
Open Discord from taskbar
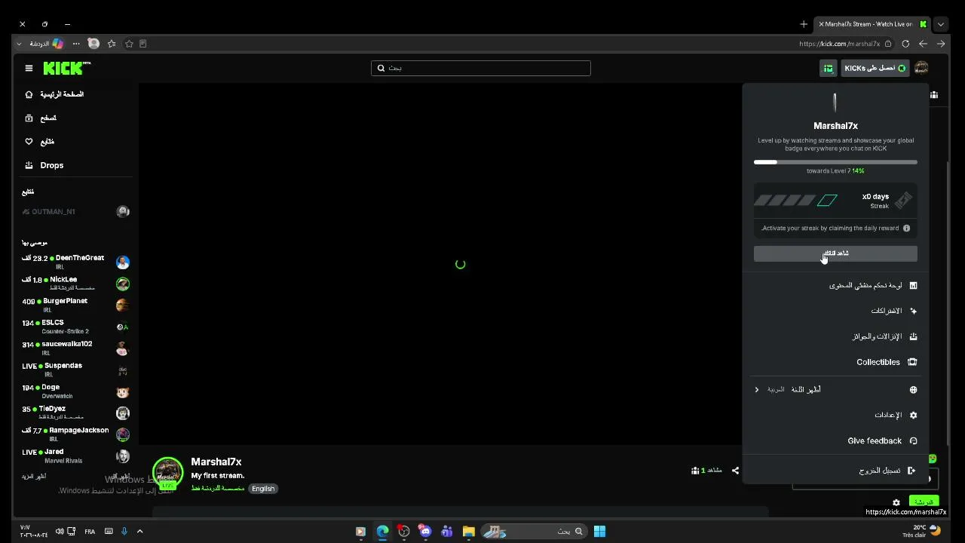[x=425, y=531]
